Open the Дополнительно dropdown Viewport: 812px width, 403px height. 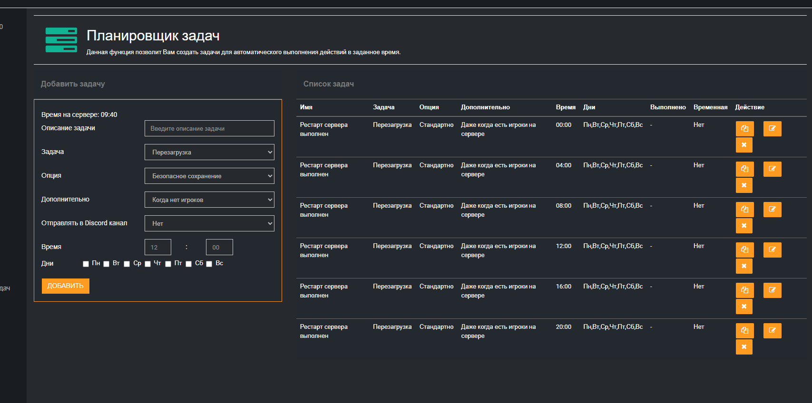coord(209,200)
